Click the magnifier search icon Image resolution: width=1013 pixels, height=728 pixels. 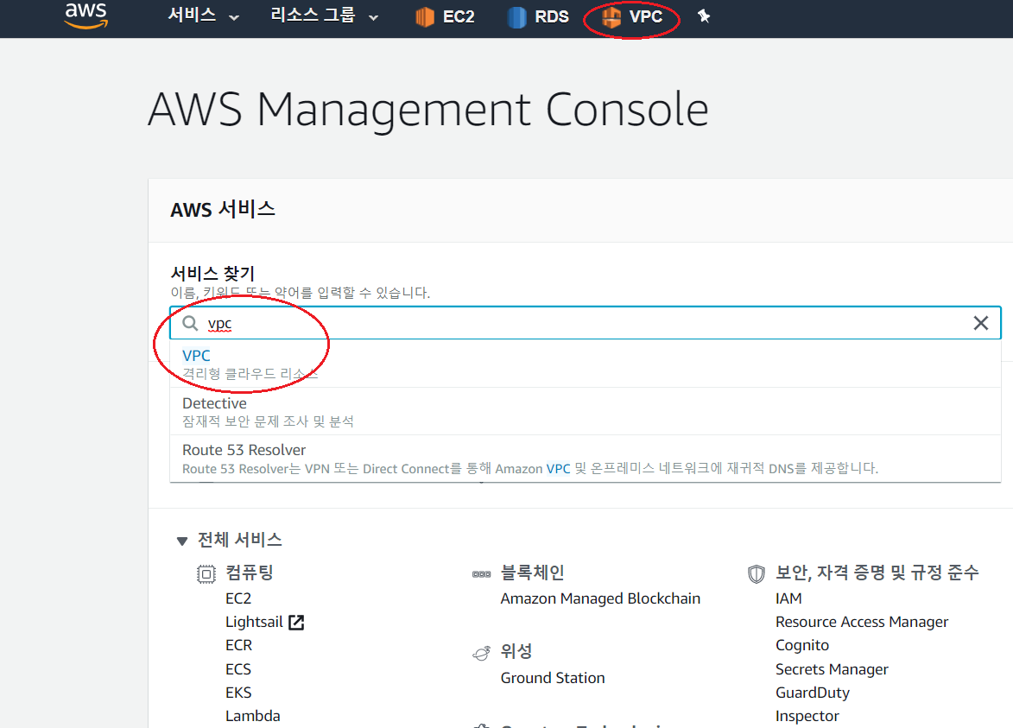point(190,323)
